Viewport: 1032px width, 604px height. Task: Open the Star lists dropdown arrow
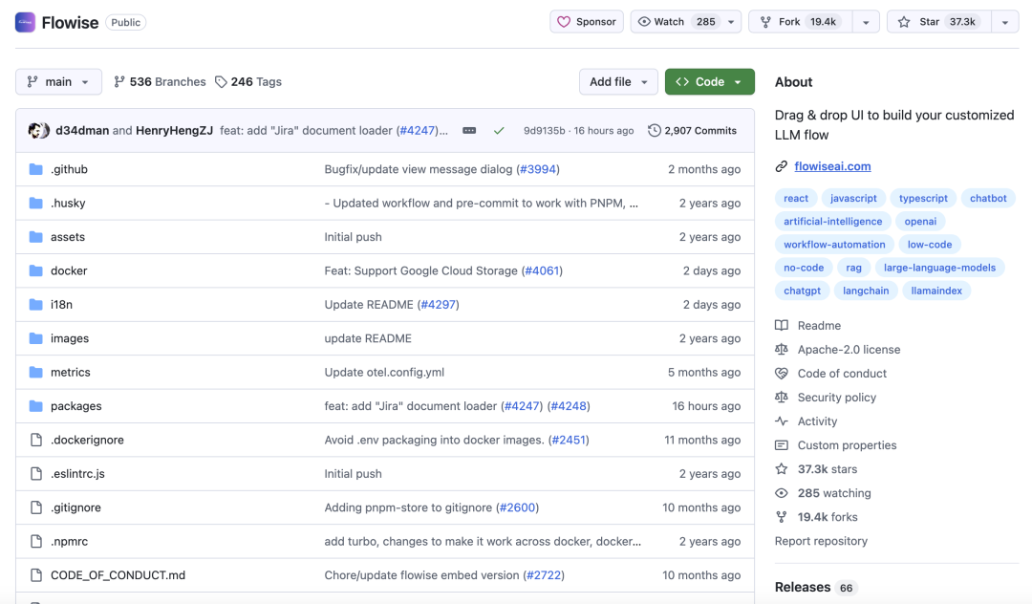1005,22
